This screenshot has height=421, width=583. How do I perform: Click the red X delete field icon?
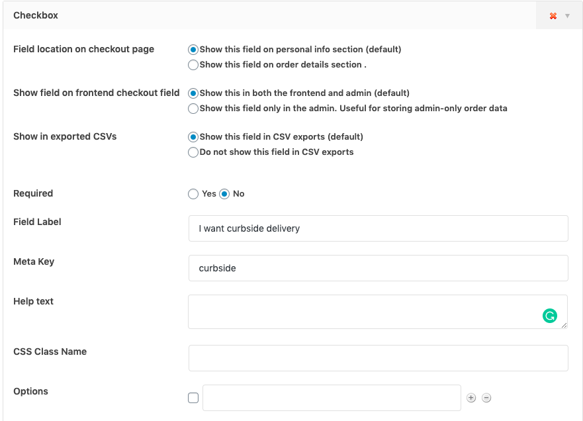pyautogui.click(x=553, y=16)
